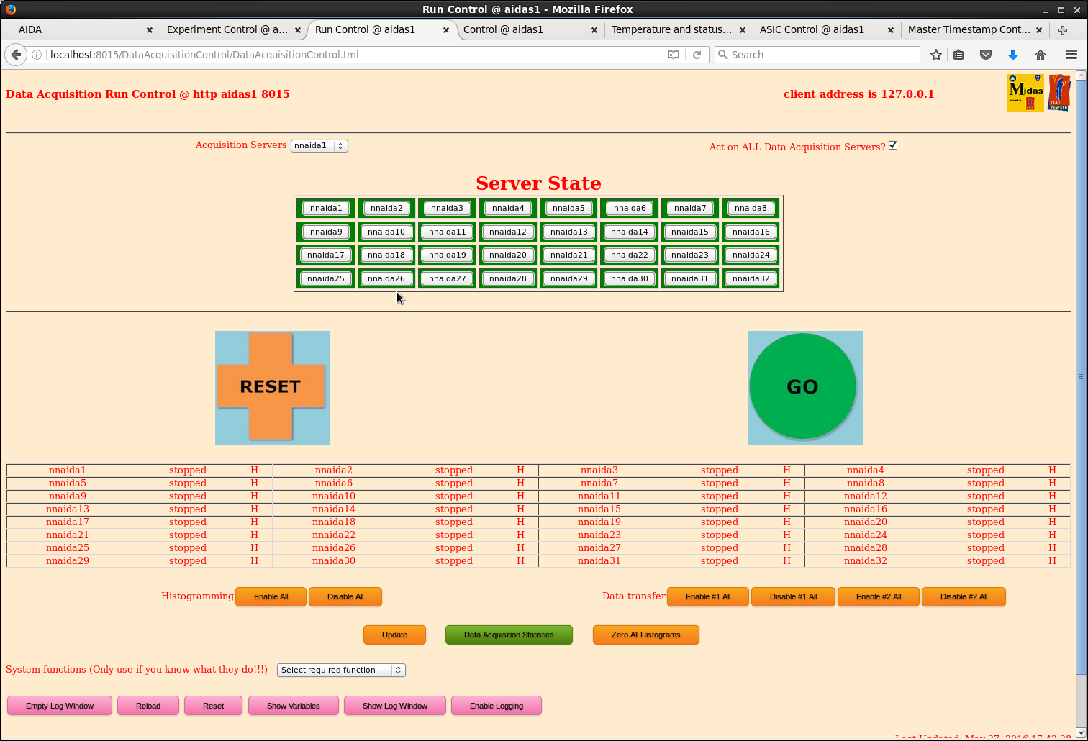The image size is (1088, 741).
Task: Switch to the ASIC Control tab
Action: point(812,29)
